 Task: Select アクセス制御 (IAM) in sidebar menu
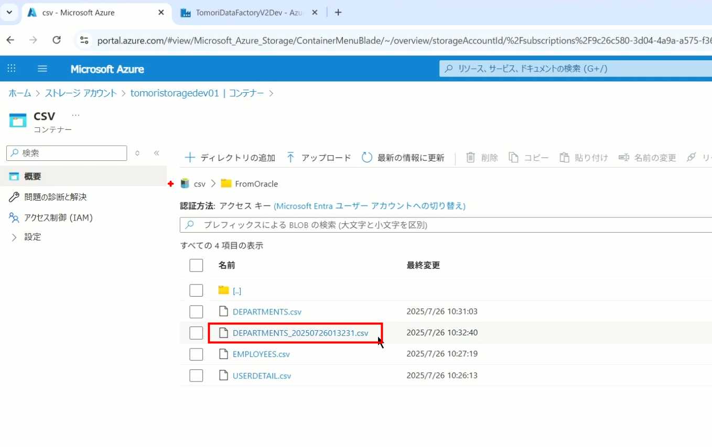[58, 217]
